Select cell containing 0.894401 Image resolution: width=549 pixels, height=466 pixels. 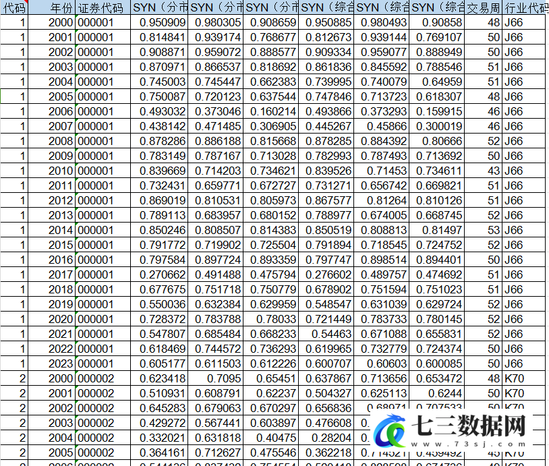(436, 260)
